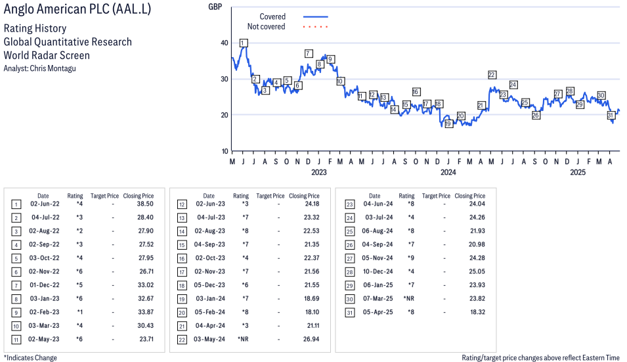This screenshot has height=362, width=627.
Task: Click the index box for the 02-Oct-23 row
Action: tap(182, 259)
